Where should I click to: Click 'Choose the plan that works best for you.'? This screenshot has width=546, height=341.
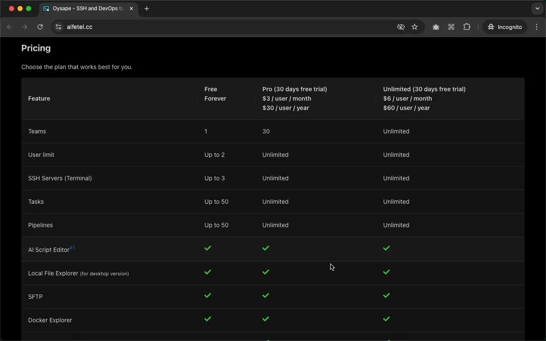point(77,67)
